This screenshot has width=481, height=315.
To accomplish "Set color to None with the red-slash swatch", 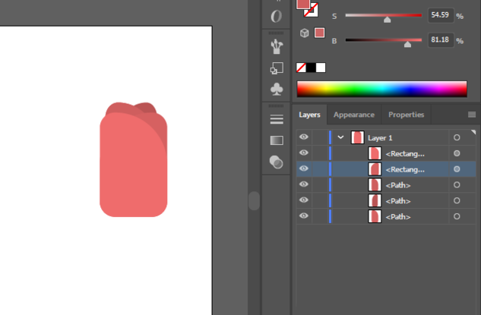I will (x=301, y=68).
